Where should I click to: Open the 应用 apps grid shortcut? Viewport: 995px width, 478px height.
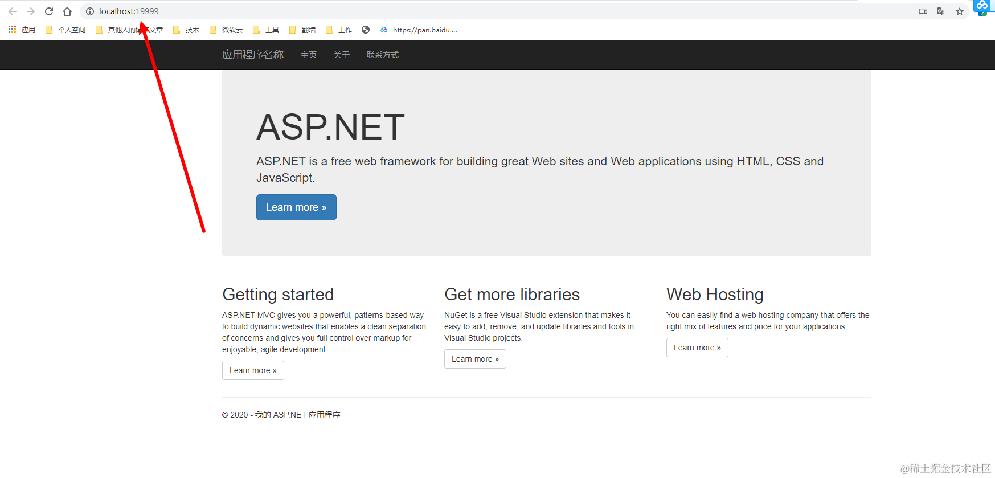[22, 30]
